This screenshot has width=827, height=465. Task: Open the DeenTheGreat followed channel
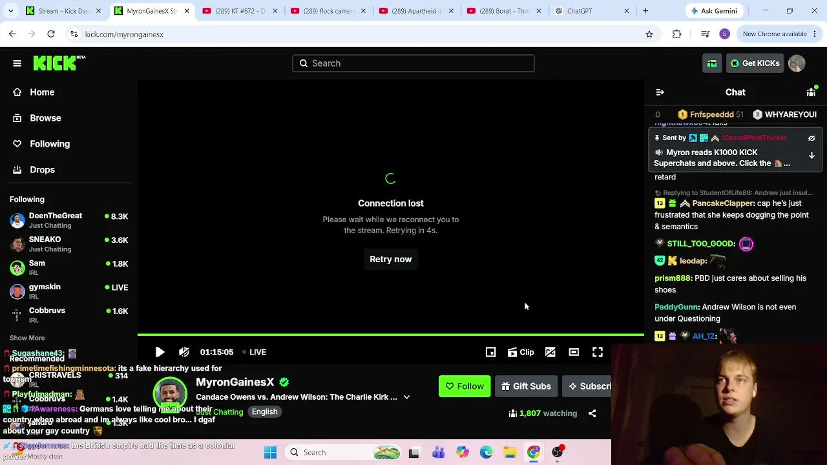click(x=68, y=220)
